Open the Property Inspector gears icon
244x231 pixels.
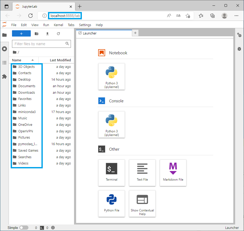pyautogui.click(x=239, y=35)
